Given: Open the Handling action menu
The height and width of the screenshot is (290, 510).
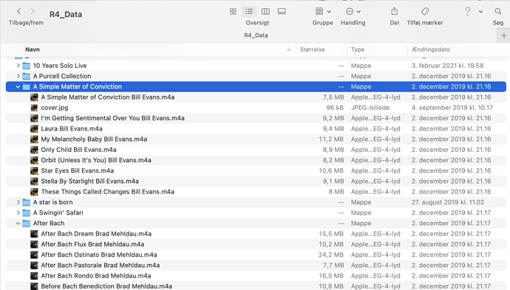Looking at the screenshot, I should (353, 11).
